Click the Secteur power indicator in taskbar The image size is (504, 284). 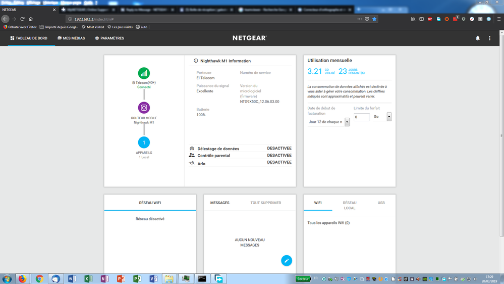click(303, 279)
